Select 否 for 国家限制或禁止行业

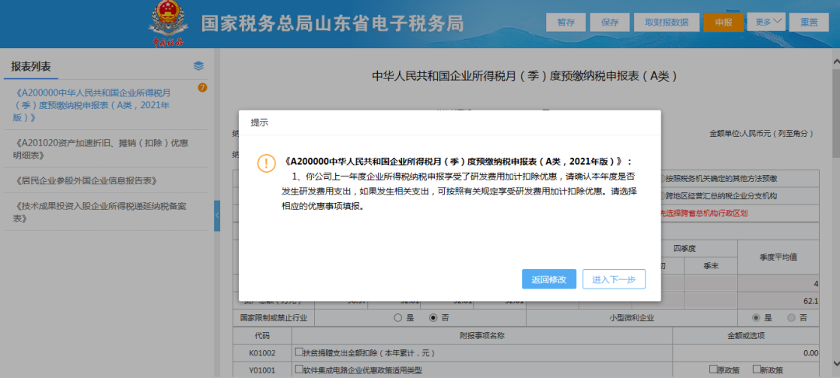433,318
